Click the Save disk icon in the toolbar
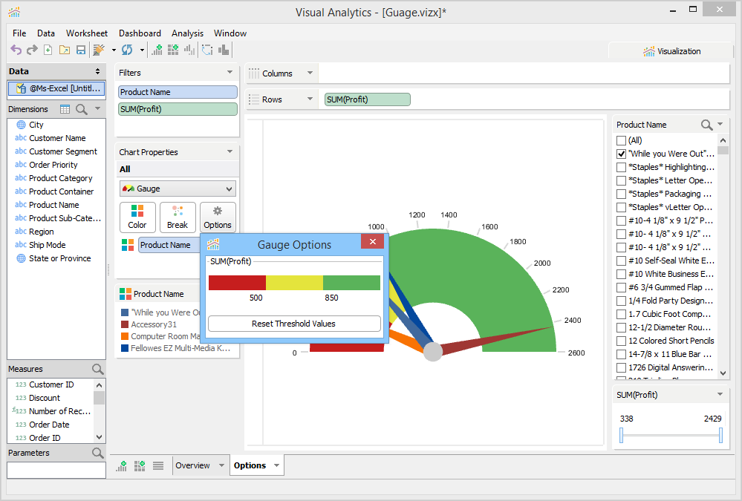 [81, 50]
